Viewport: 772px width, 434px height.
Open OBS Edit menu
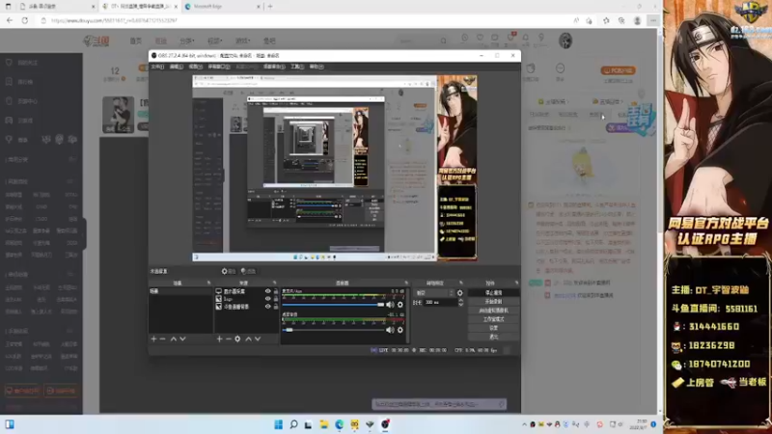[177, 67]
